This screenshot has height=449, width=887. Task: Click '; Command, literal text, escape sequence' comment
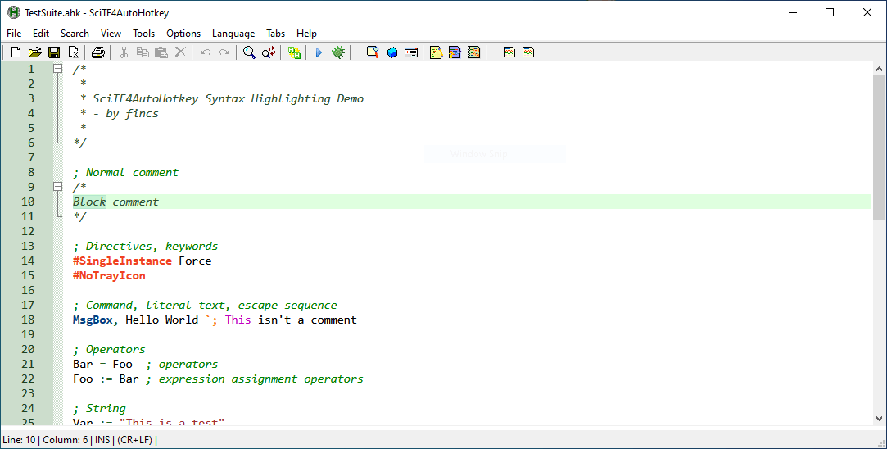pos(205,305)
